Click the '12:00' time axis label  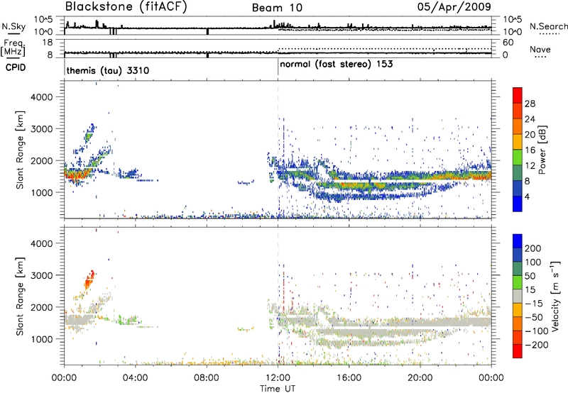pyautogui.click(x=278, y=378)
